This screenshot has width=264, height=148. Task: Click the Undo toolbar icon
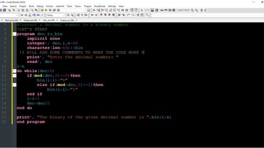point(9,10)
